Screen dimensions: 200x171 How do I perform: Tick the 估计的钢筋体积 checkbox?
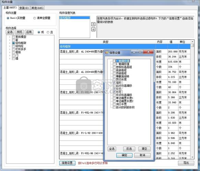click(x=114, y=107)
